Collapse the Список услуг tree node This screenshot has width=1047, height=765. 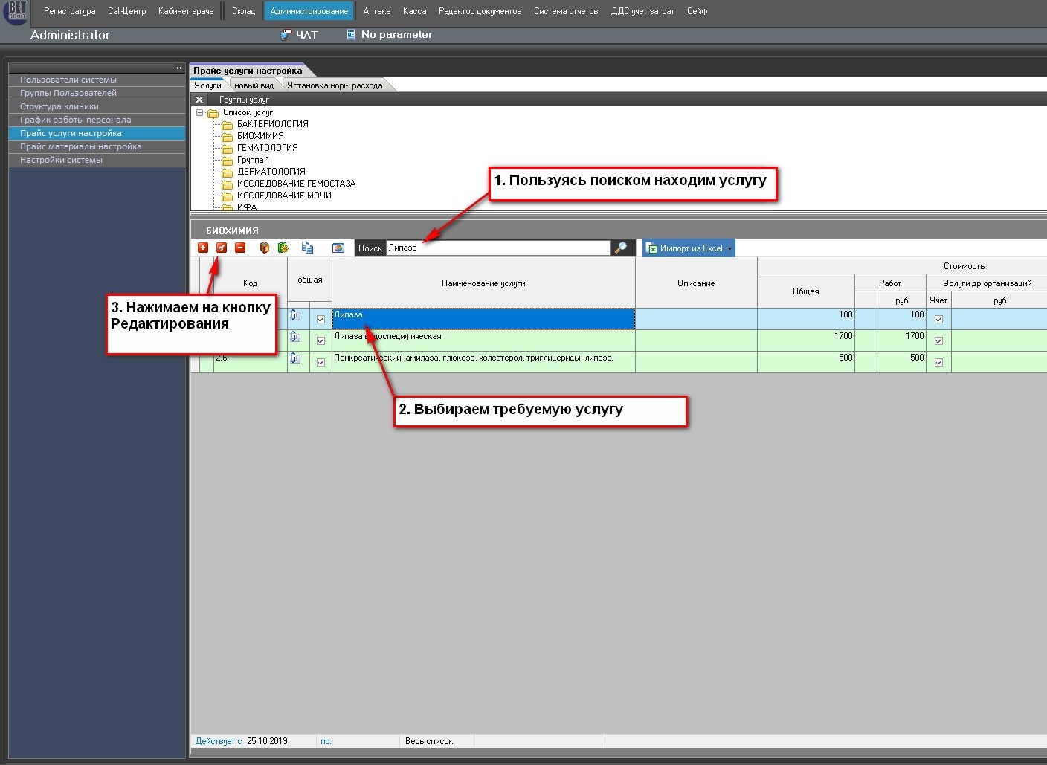[x=199, y=113]
